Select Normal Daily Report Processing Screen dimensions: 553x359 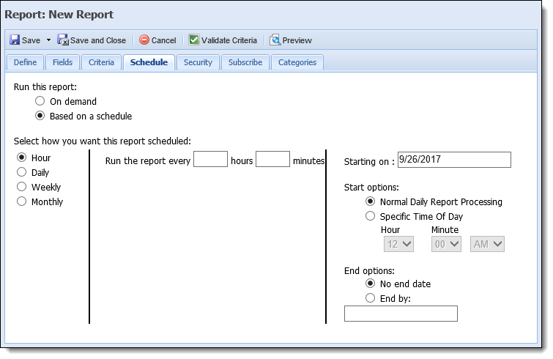(370, 201)
